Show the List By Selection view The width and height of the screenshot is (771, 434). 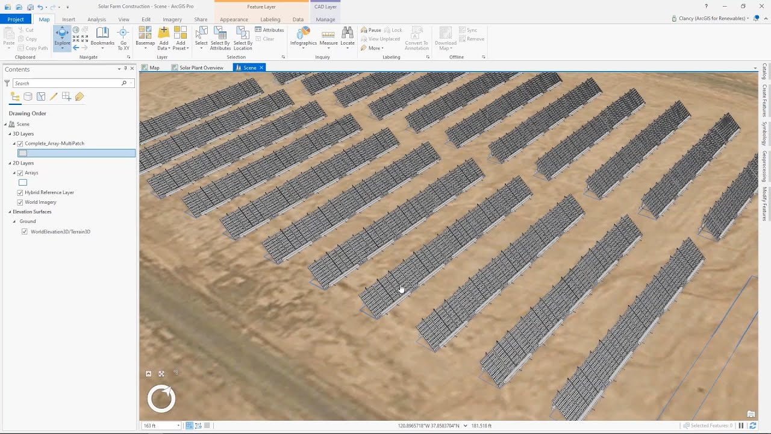(x=41, y=96)
